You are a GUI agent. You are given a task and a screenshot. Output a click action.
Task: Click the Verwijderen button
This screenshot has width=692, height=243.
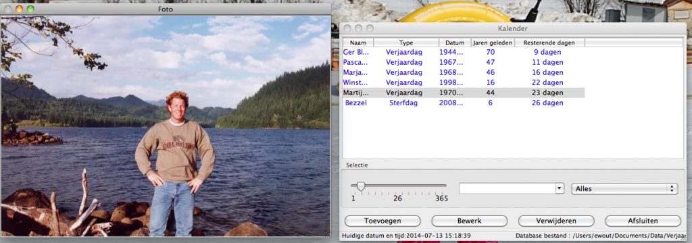point(556,221)
